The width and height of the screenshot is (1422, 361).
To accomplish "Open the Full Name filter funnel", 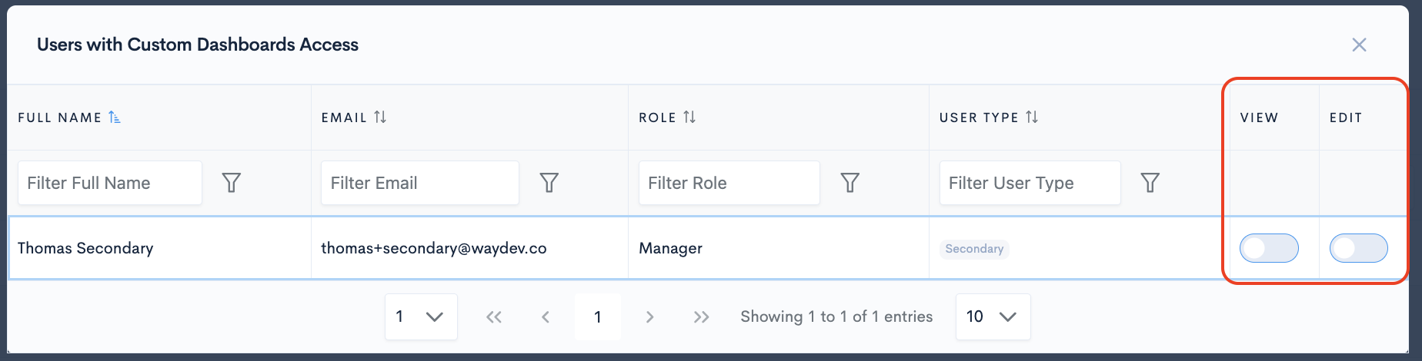I will pyautogui.click(x=232, y=183).
